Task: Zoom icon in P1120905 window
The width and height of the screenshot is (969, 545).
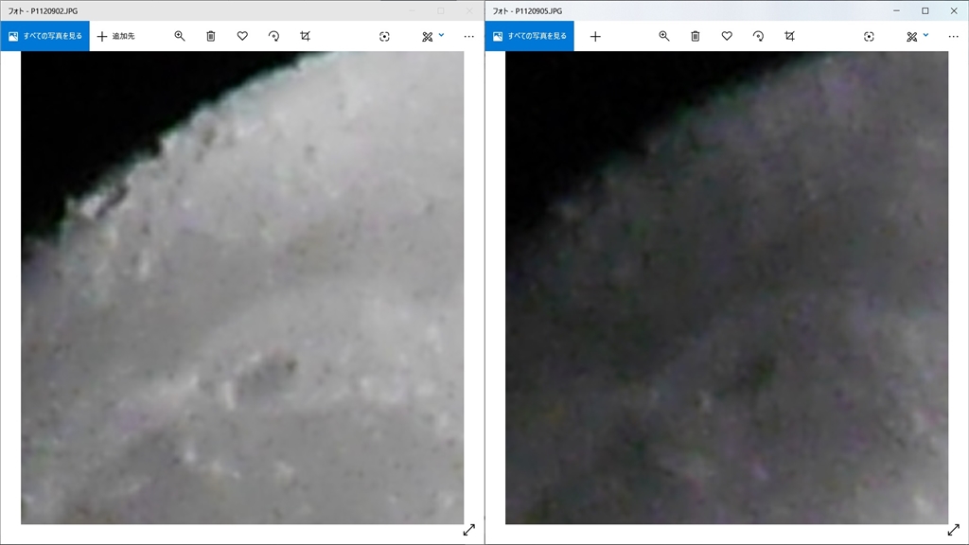Action: tap(663, 36)
